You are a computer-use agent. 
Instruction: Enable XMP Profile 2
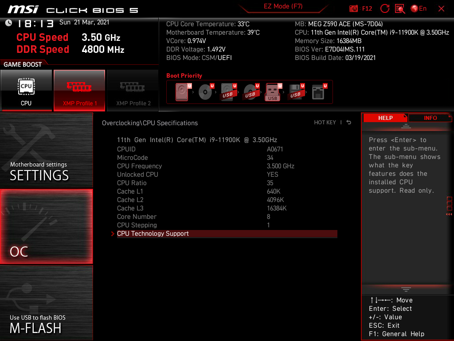pyautogui.click(x=133, y=91)
